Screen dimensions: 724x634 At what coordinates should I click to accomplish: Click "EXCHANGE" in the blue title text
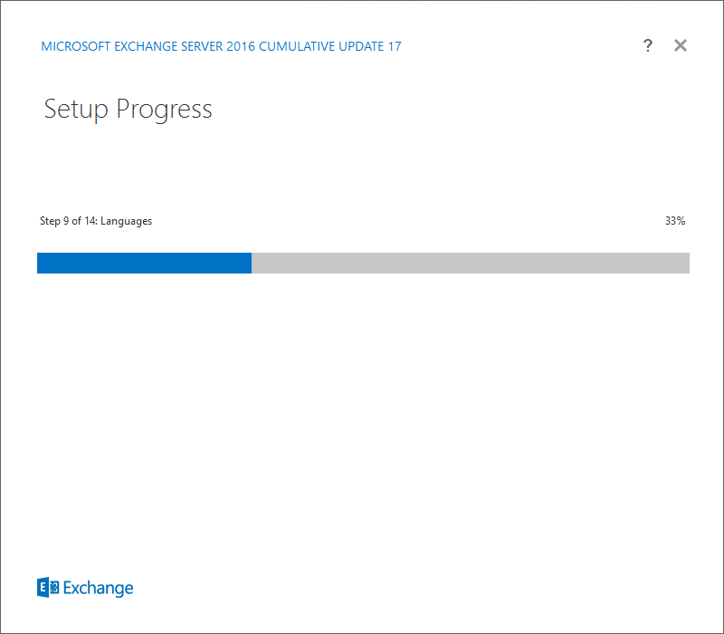146,46
